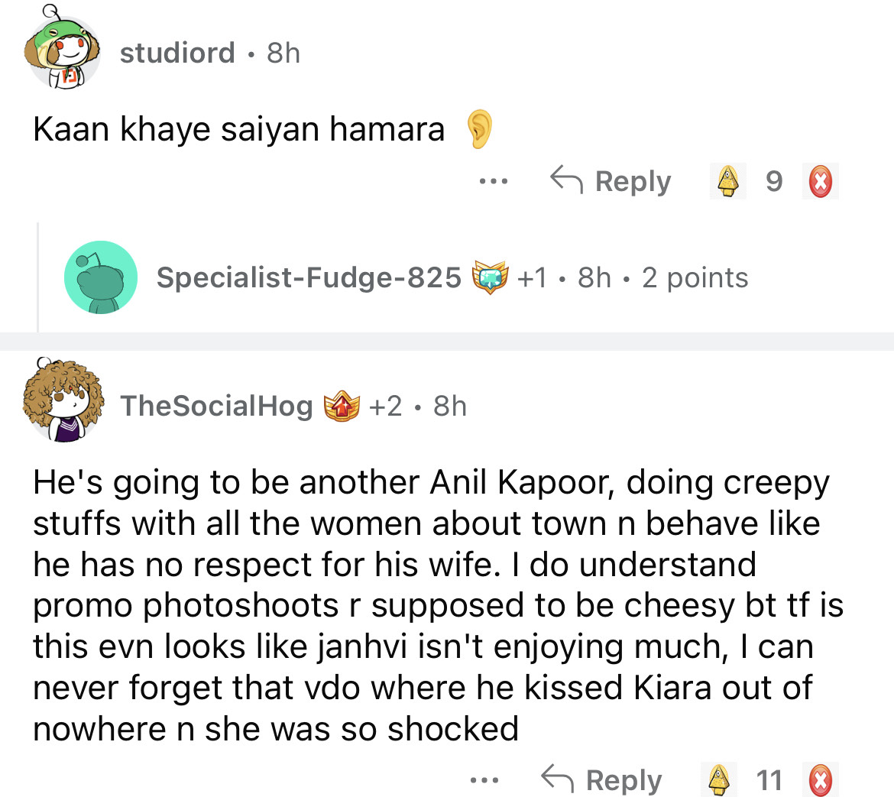
Task: Open studiord's avatar profile picture
Action: (x=63, y=53)
